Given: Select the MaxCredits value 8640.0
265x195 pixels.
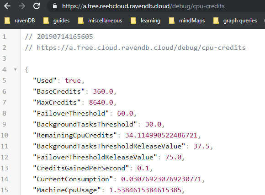Looking at the screenshot, I should (x=101, y=102).
